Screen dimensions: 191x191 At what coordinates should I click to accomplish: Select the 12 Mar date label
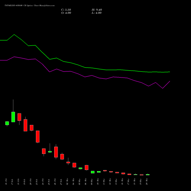pyautogui.click(x=110, y=181)
